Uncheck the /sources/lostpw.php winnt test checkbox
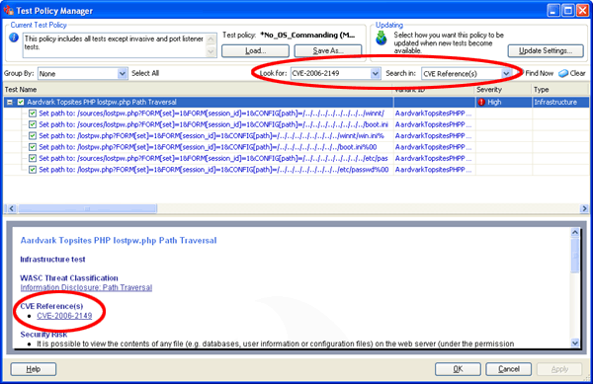The width and height of the screenshot is (593, 384). [x=33, y=114]
